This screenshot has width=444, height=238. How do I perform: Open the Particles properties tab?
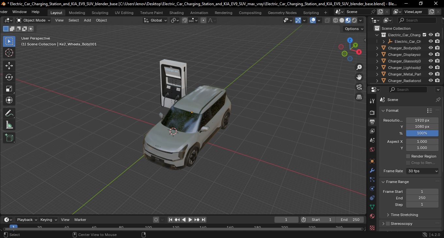point(372,179)
